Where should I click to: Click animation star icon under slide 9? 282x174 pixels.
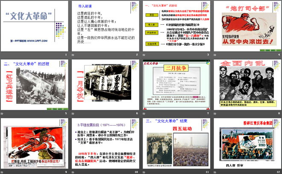(2, 172)
